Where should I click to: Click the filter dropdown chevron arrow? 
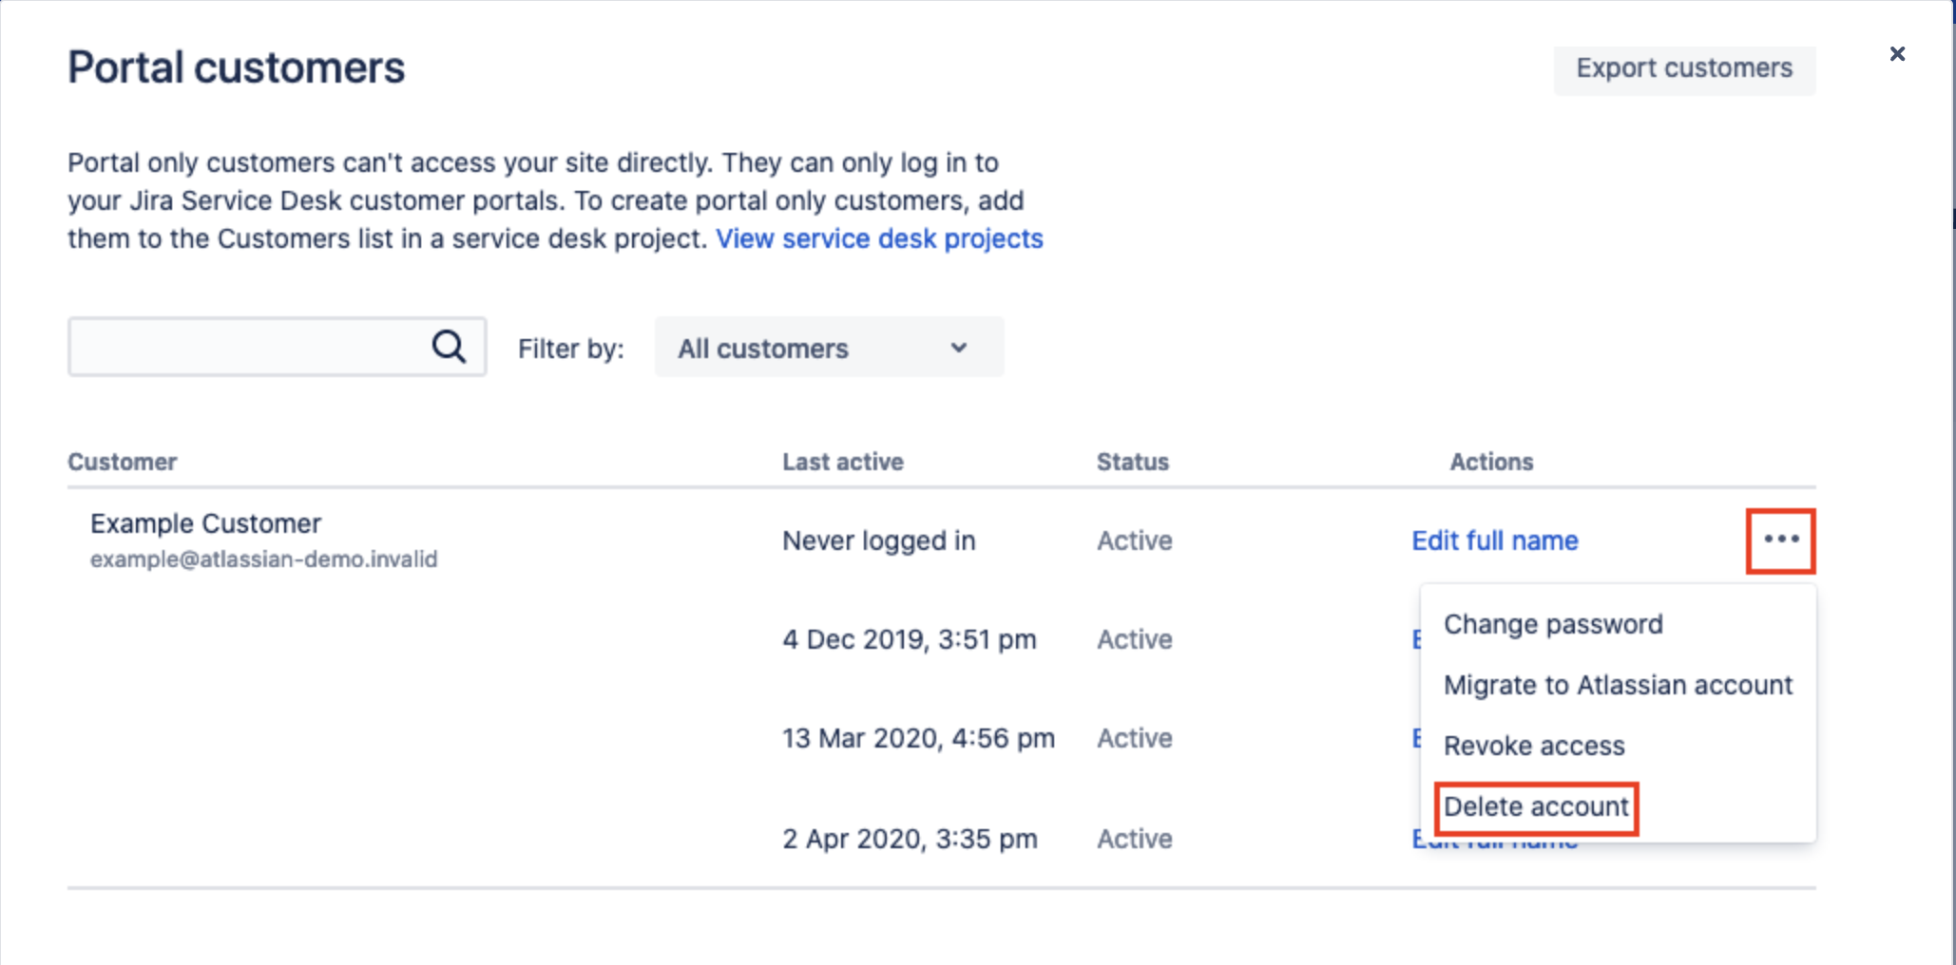tap(958, 348)
